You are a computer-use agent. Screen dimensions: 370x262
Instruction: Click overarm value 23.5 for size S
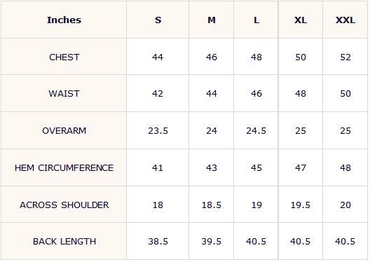158,130
